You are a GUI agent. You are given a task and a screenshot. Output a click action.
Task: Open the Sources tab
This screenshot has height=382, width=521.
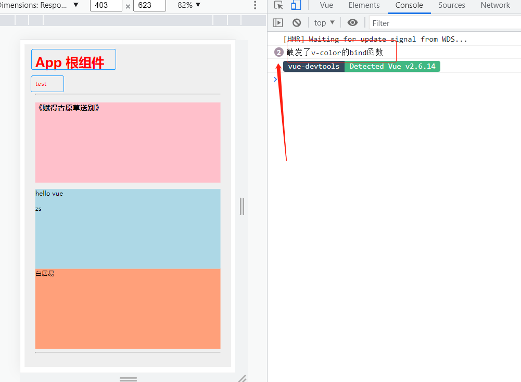click(452, 5)
